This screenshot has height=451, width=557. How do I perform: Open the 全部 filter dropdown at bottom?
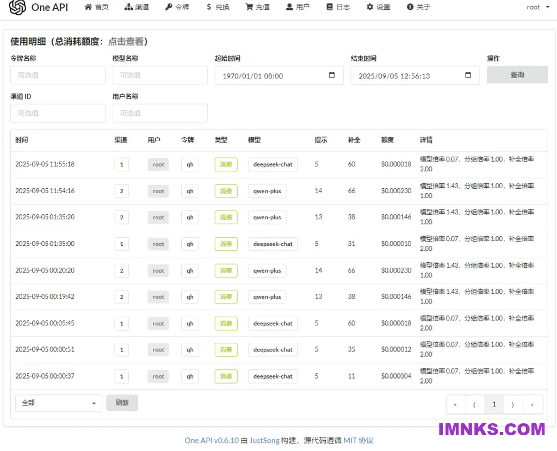pyautogui.click(x=58, y=403)
